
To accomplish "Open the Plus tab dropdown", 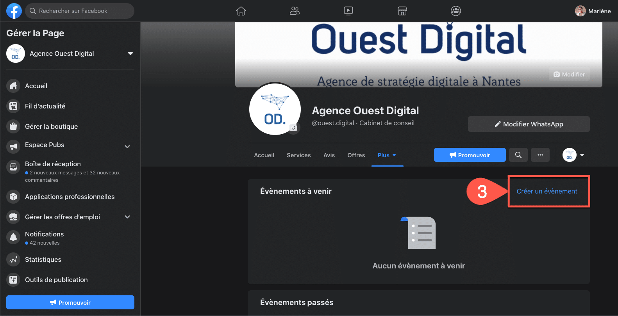I will point(387,155).
